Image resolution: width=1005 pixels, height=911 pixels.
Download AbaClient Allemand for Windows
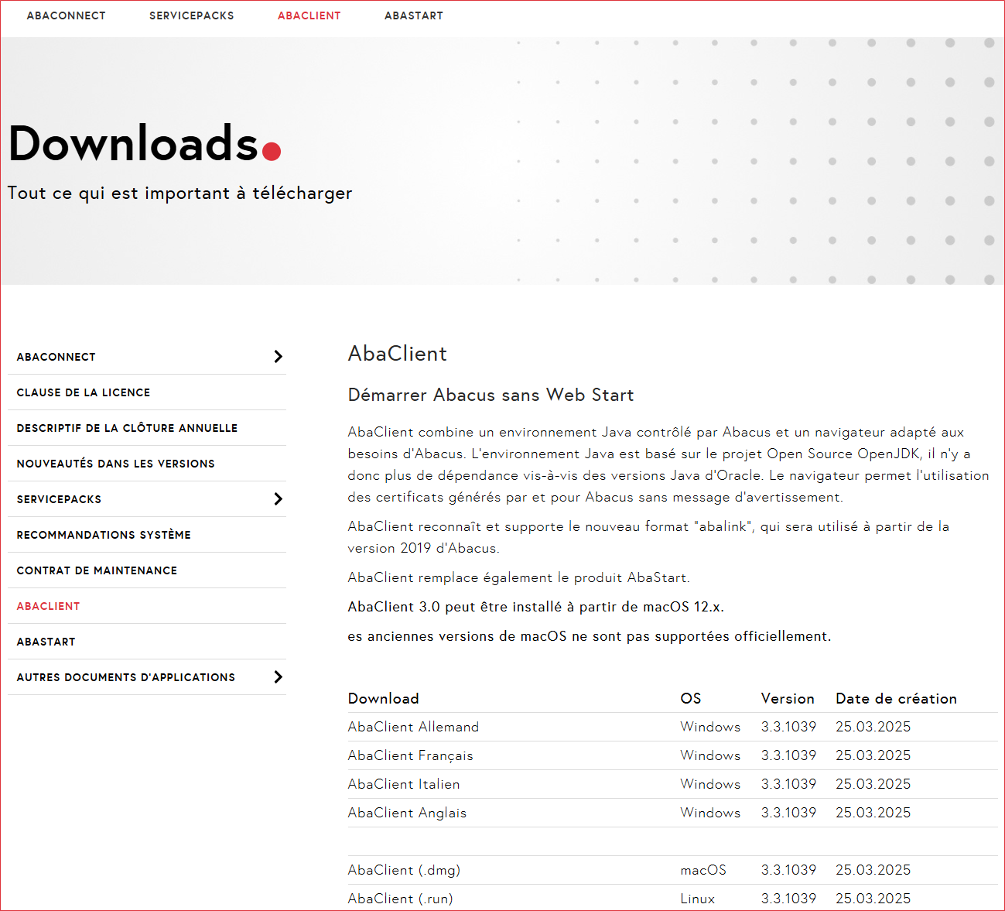(413, 727)
